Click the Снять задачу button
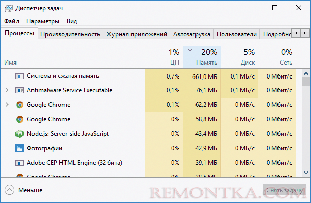The width and height of the screenshot is (311, 203). pyautogui.click(x=284, y=190)
